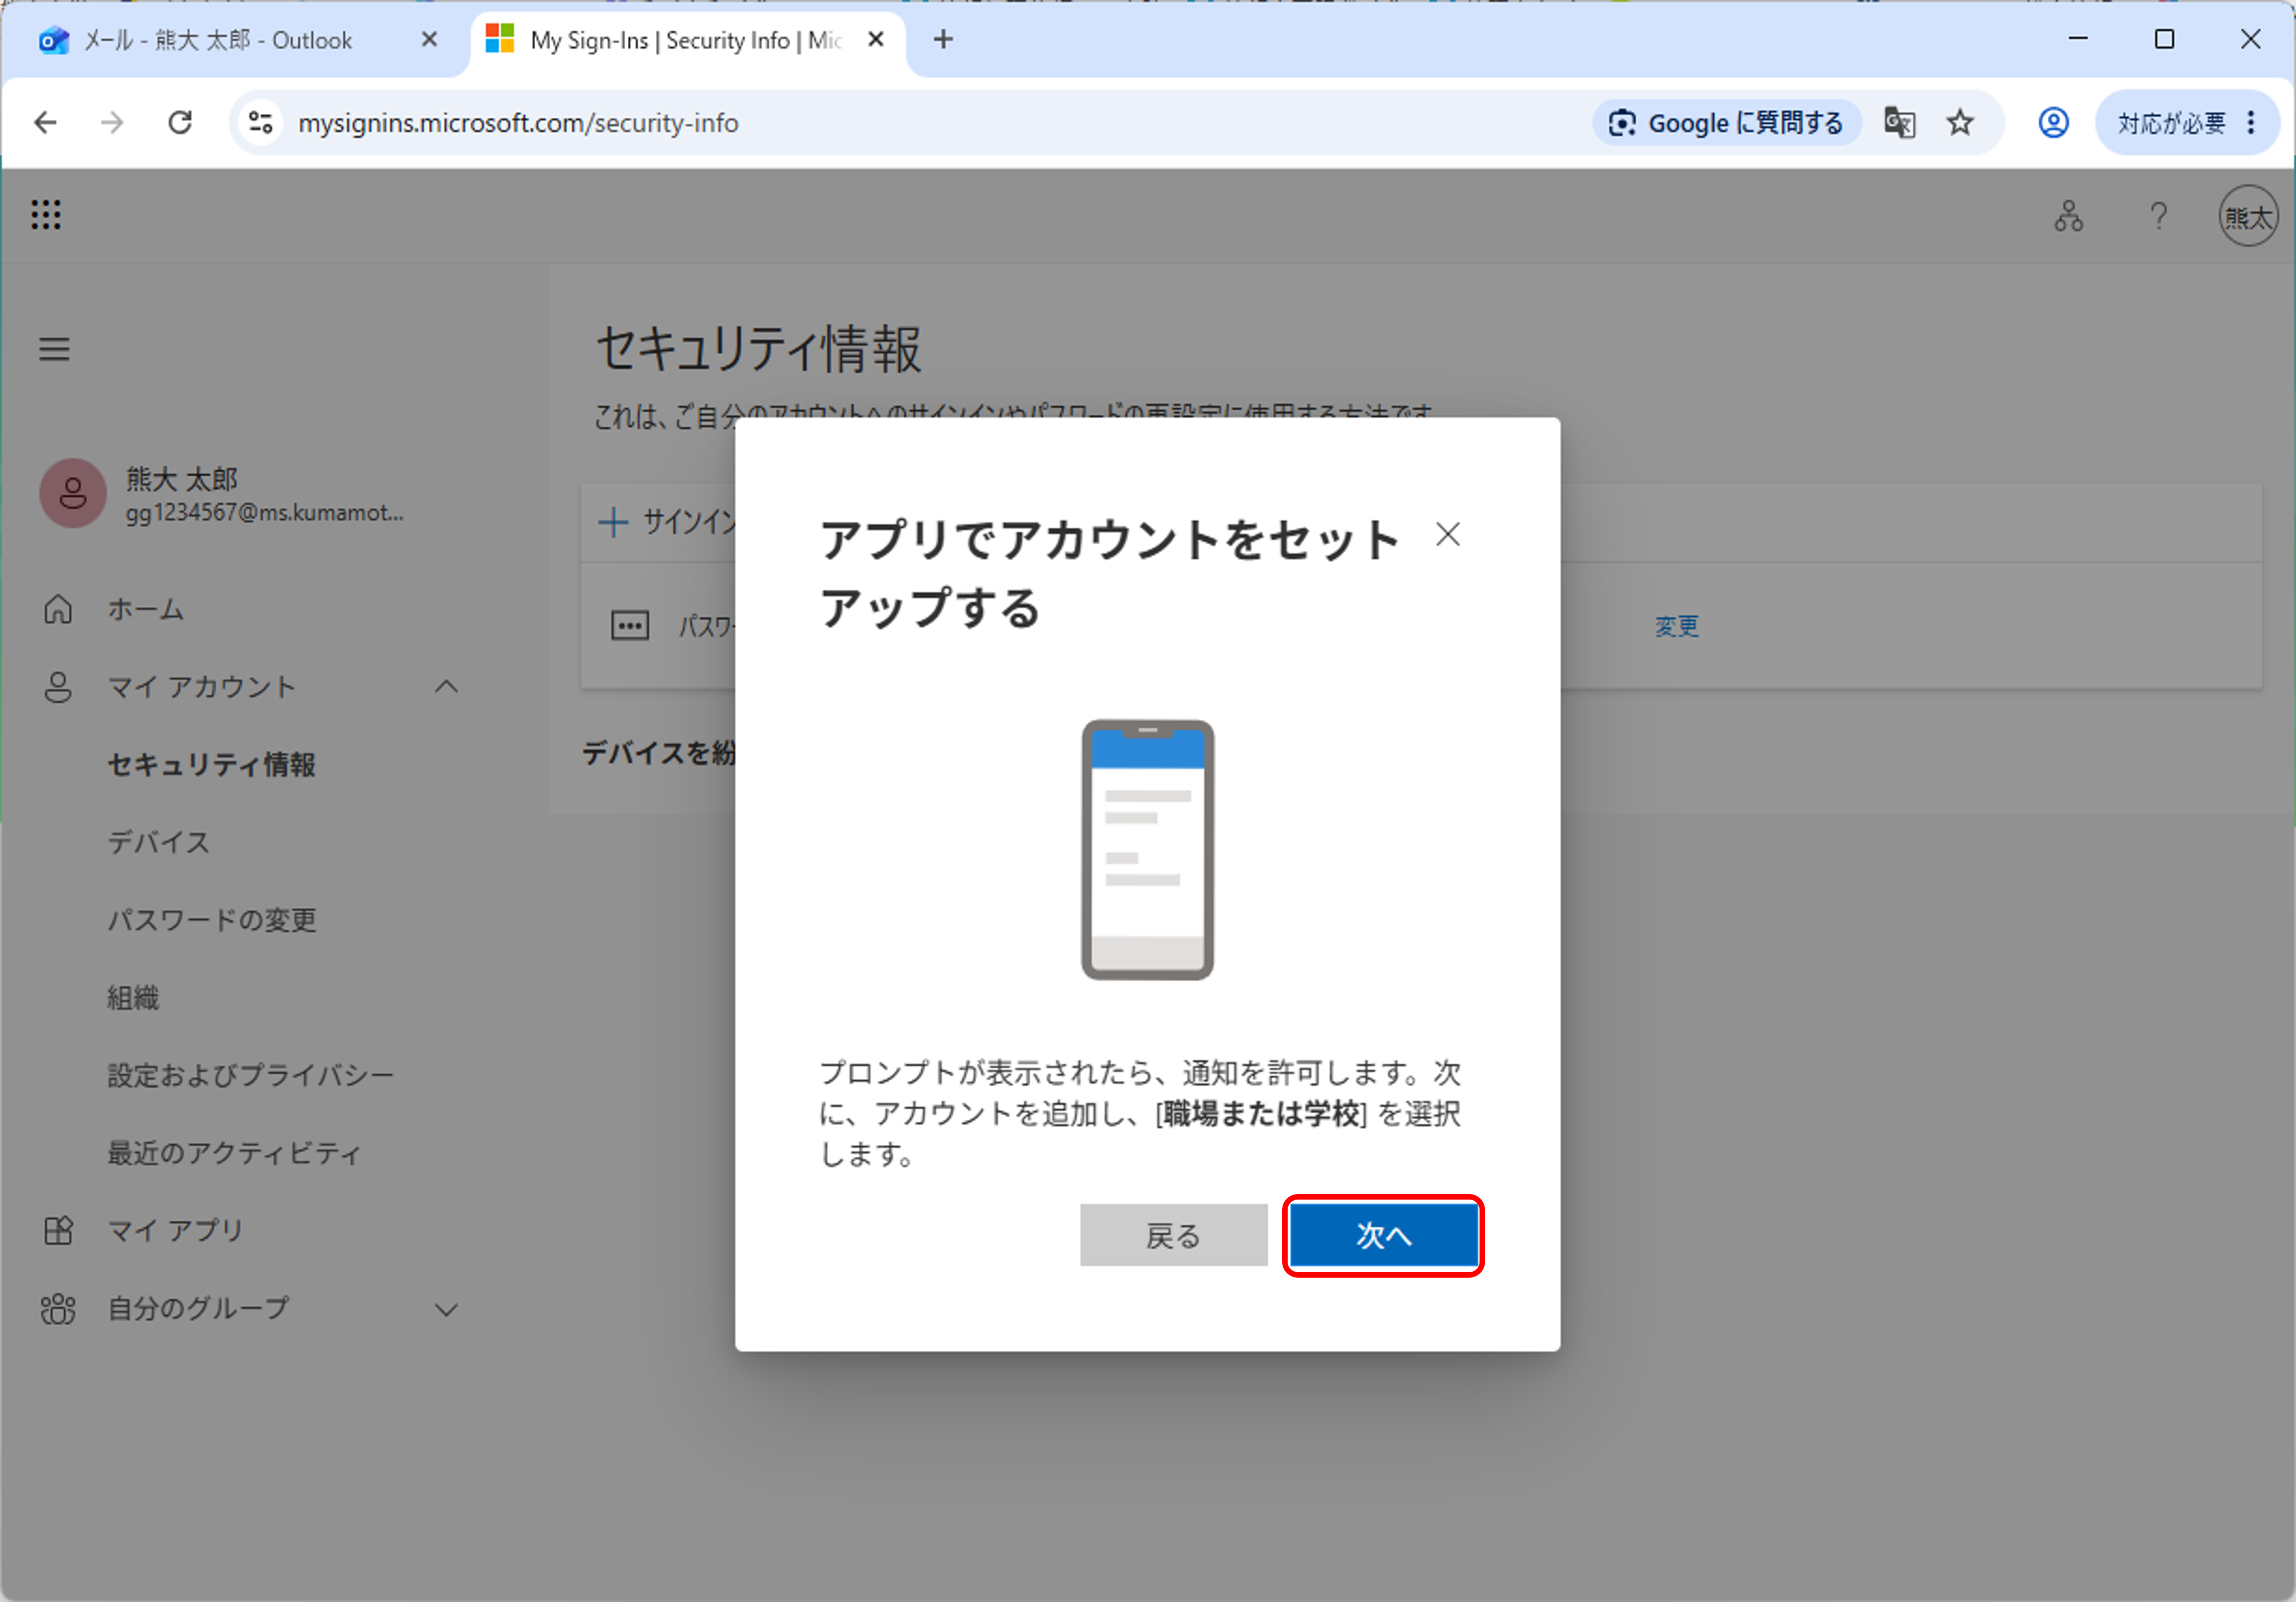Collapse the マイ アカウント section
Viewport: 2296px width, 1602px height.
coord(446,686)
